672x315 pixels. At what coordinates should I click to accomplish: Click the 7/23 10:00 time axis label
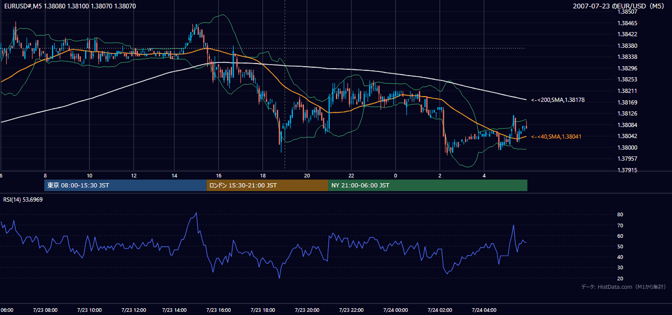coord(89,310)
